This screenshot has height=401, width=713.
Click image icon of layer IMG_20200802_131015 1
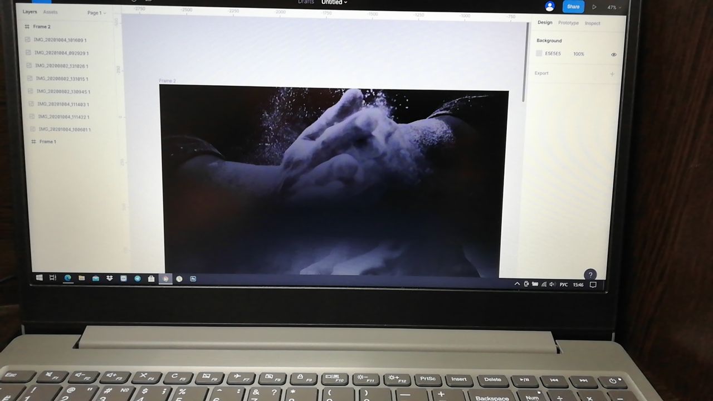pyautogui.click(x=30, y=79)
